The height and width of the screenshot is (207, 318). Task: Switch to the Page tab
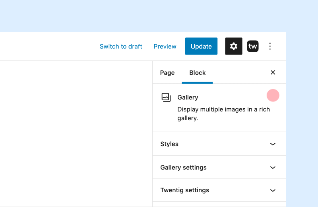click(x=167, y=72)
